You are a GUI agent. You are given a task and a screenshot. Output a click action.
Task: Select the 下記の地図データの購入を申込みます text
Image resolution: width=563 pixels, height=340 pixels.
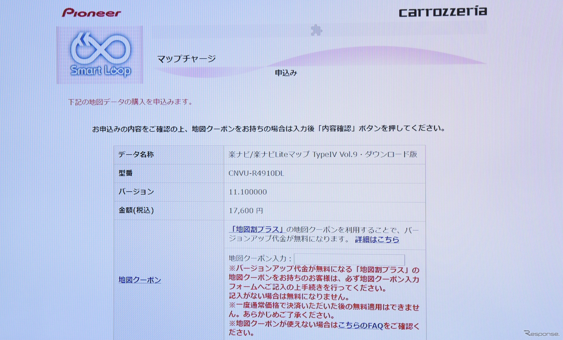[x=131, y=102]
